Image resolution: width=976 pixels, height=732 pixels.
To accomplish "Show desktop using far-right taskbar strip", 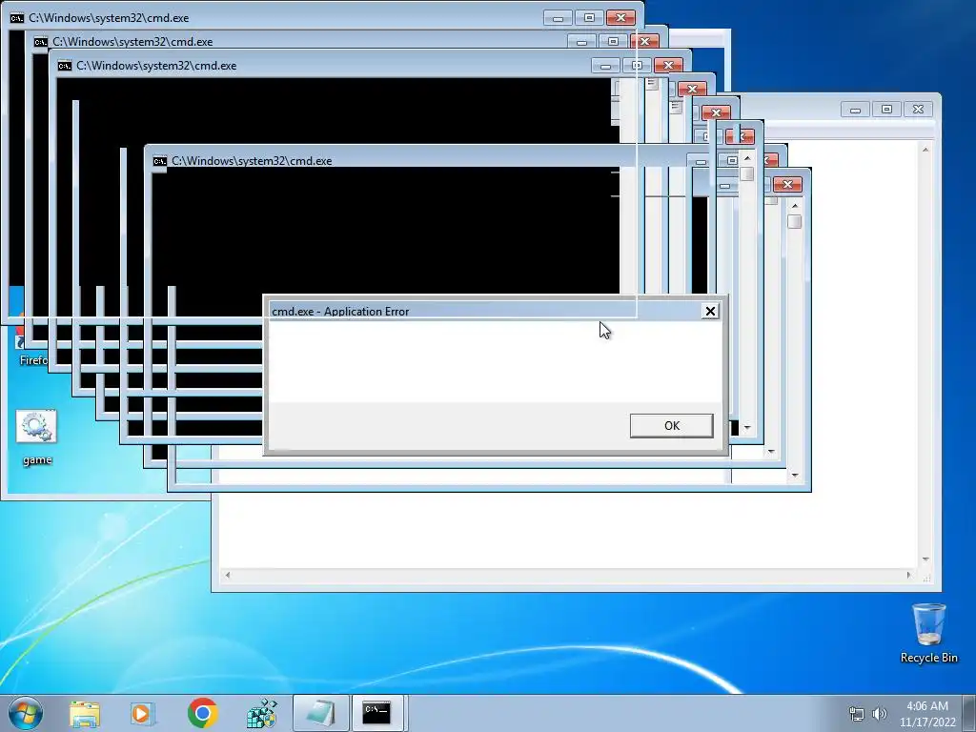I will (969, 713).
